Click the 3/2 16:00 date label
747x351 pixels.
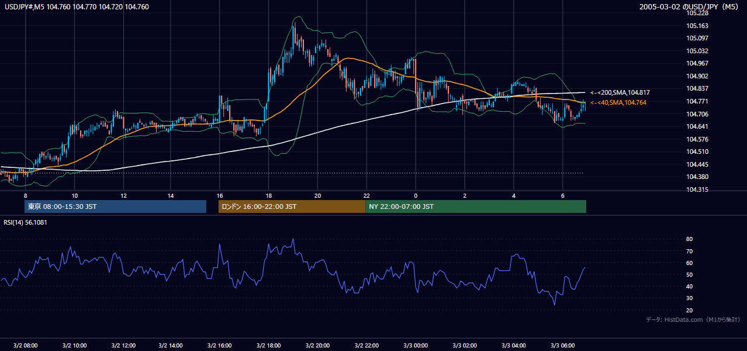(220, 346)
